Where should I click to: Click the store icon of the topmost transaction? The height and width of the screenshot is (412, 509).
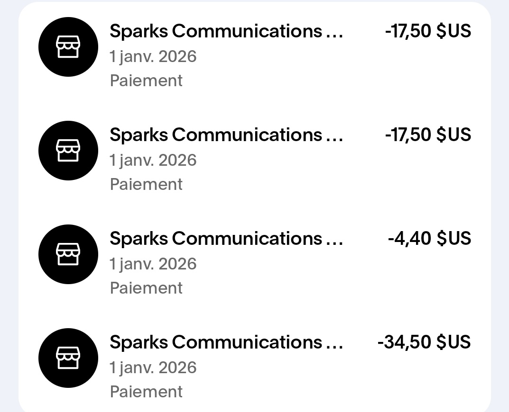(68, 47)
